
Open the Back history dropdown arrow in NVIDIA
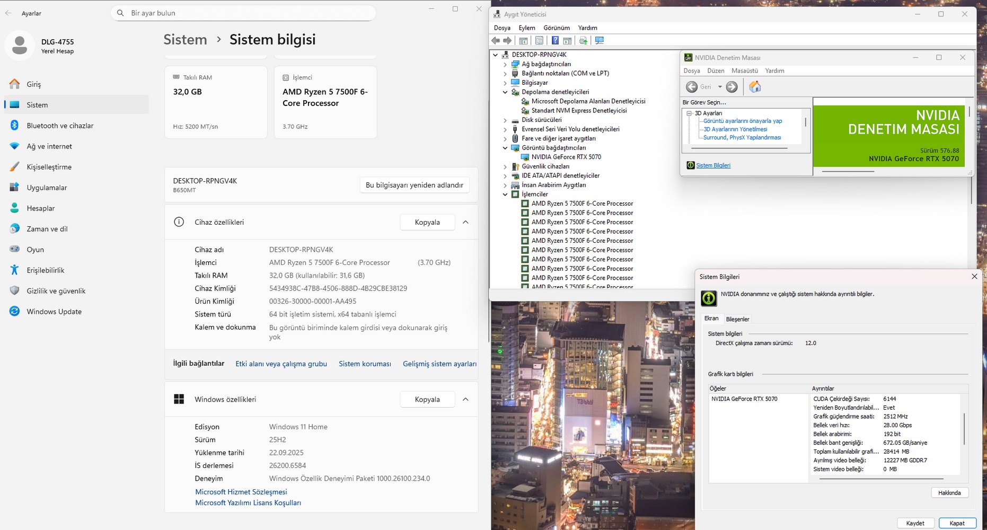click(x=720, y=87)
